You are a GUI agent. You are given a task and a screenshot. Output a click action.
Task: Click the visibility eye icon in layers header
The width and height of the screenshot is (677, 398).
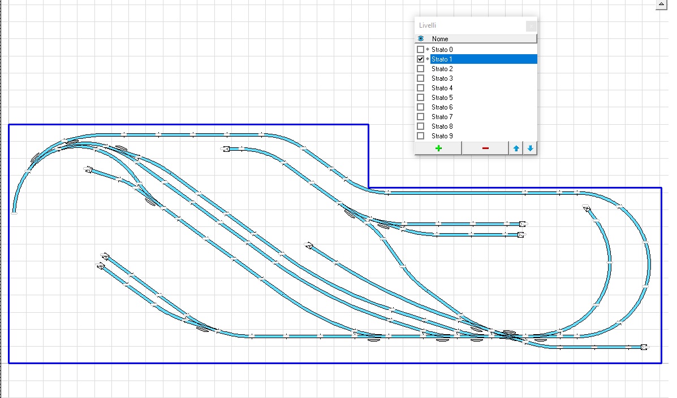tap(421, 39)
